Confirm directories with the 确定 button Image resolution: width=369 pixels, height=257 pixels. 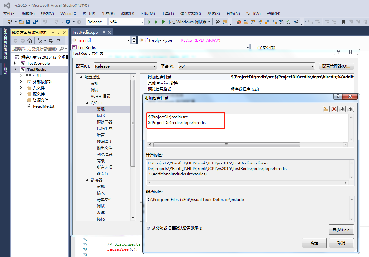pos(314,243)
